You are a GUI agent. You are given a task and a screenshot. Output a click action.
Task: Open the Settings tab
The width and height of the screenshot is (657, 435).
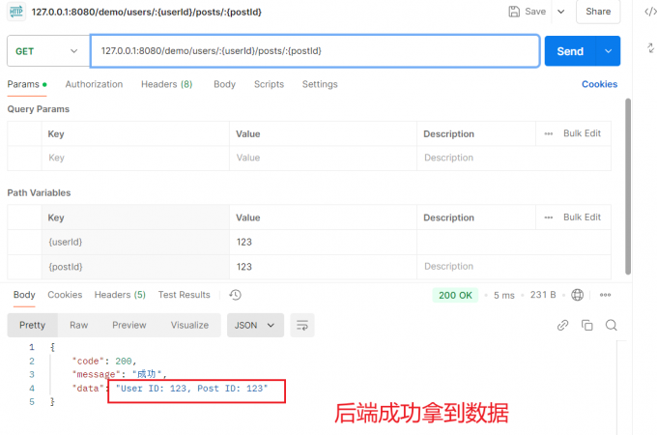click(x=320, y=84)
